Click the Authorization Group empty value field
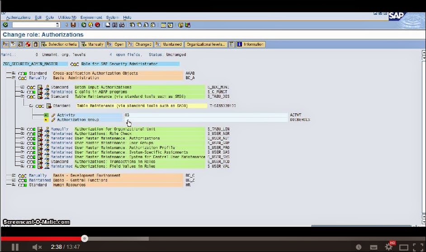 (205, 120)
